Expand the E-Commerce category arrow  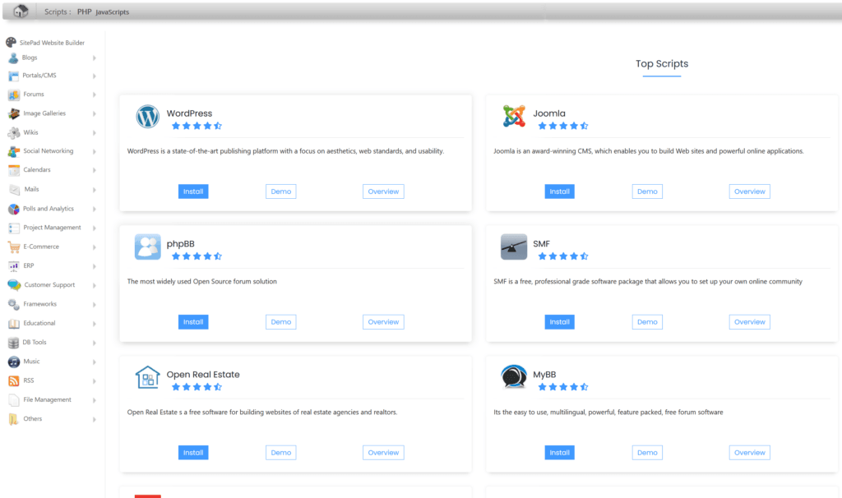(94, 247)
